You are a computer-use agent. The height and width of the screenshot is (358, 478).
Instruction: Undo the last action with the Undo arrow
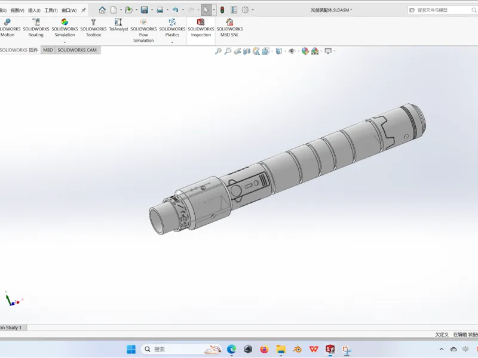tap(175, 10)
